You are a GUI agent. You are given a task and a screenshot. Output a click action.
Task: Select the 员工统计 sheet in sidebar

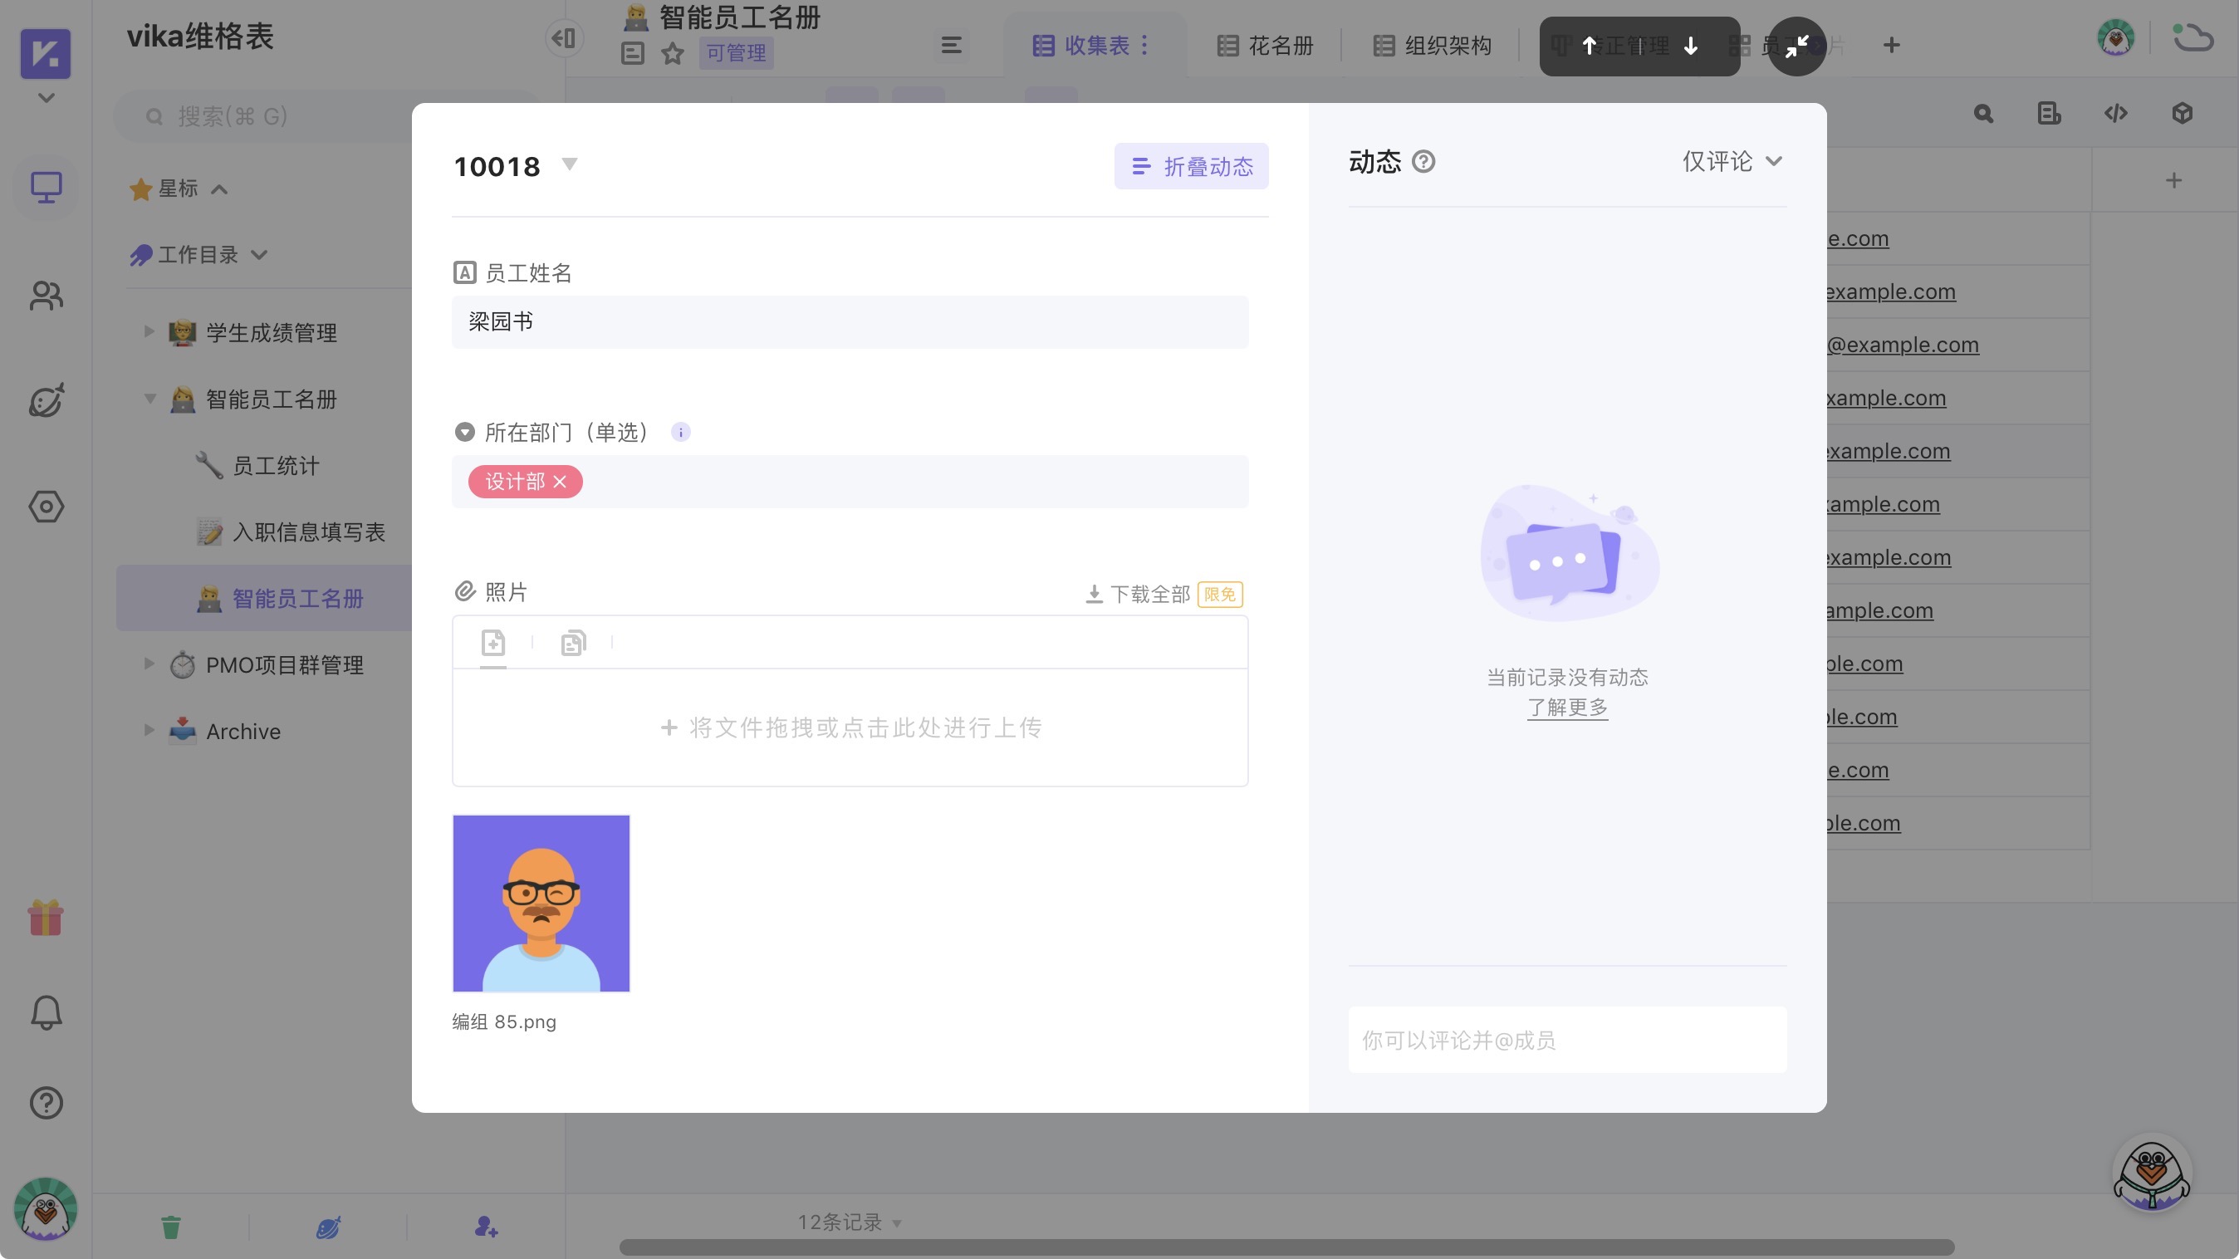275,465
